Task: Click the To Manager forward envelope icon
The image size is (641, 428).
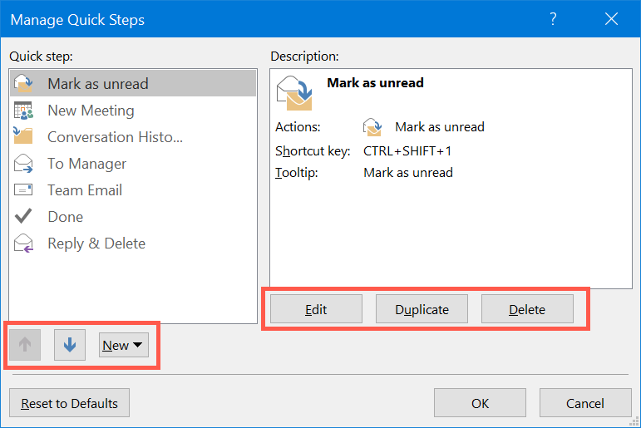Action: [x=23, y=164]
